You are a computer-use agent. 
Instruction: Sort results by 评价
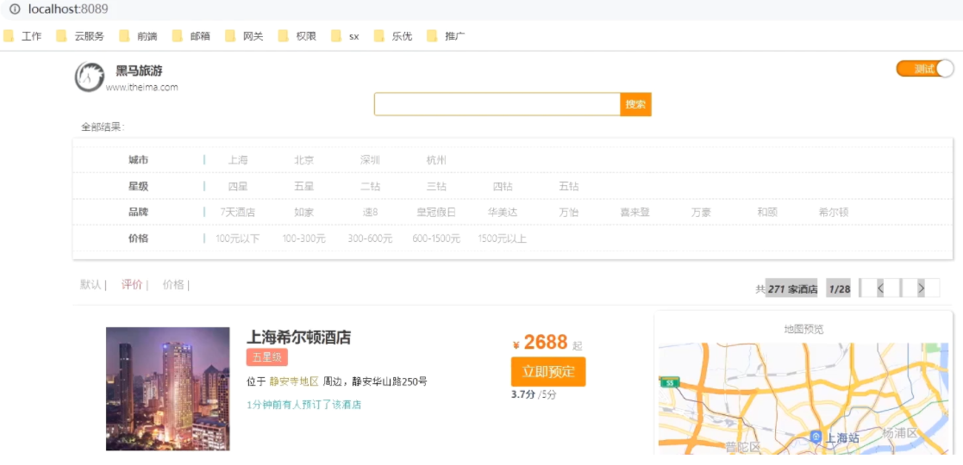pyautogui.click(x=131, y=285)
